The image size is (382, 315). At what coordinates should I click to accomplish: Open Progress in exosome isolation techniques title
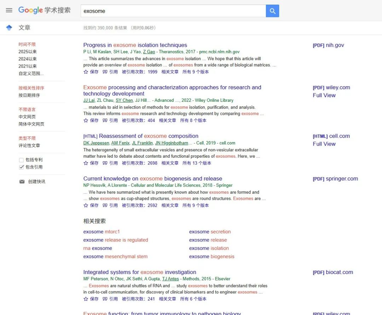135,45
